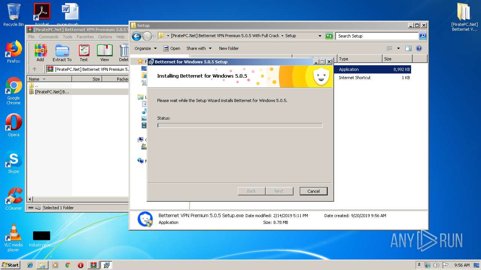The height and width of the screenshot is (270, 481).
Task: Toggle the Explorer preview pane icon
Action: coord(408,48)
